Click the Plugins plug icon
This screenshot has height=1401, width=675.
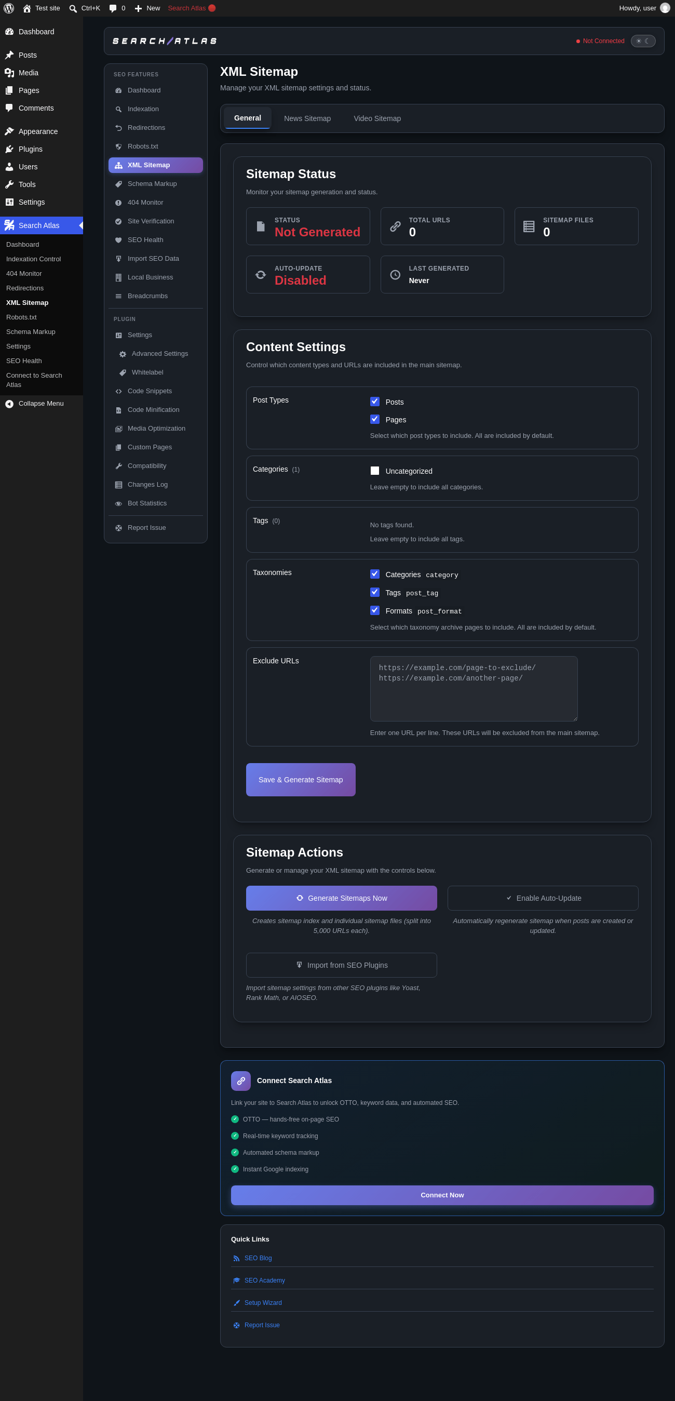(x=9, y=149)
